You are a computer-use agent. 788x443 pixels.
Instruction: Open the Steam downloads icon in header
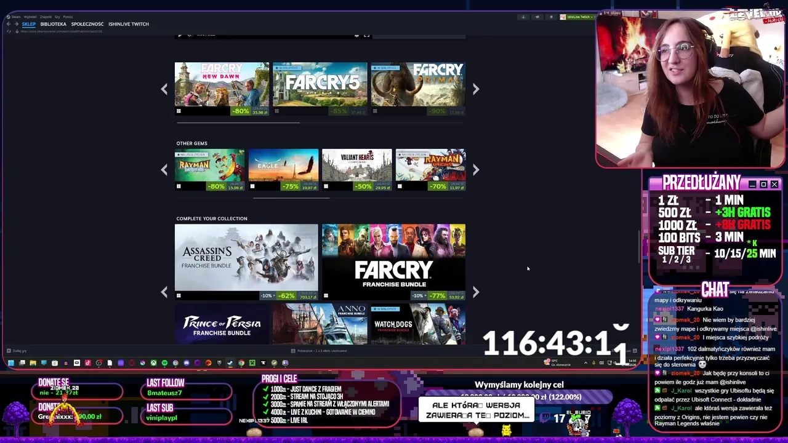coord(523,17)
